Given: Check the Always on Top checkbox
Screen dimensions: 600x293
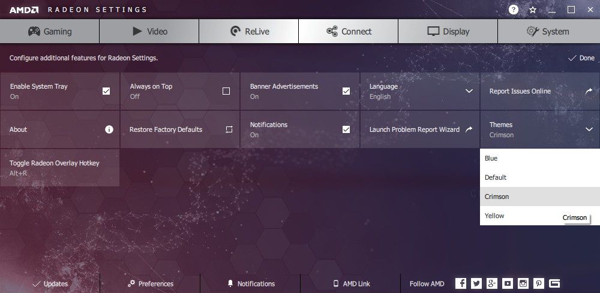Looking at the screenshot, I should coord(226,91).
